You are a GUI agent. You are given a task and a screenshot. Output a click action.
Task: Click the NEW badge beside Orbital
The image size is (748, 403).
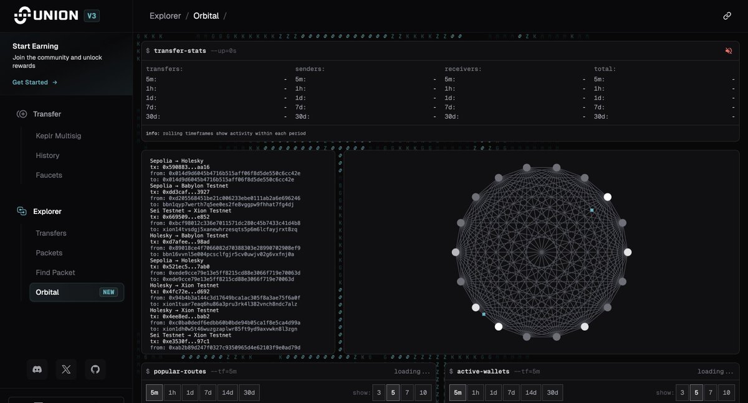(x=108, y=292)
